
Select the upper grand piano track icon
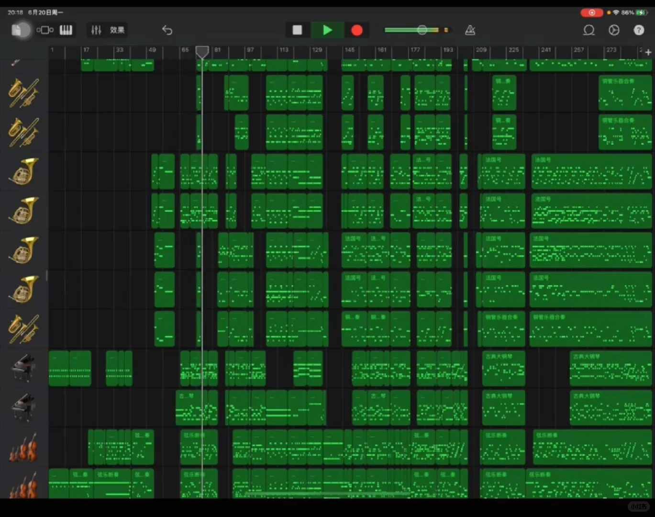(23, 368)
